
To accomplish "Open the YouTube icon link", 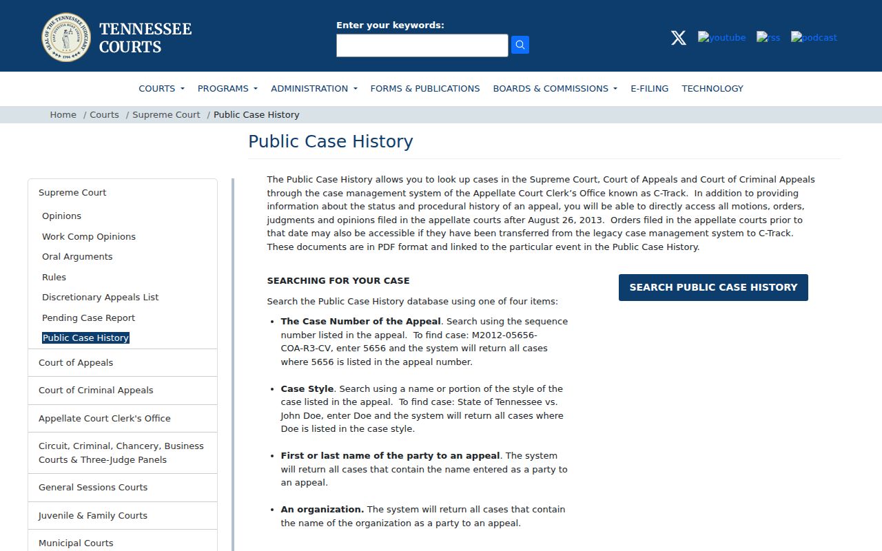I will [x=721, y=38].
